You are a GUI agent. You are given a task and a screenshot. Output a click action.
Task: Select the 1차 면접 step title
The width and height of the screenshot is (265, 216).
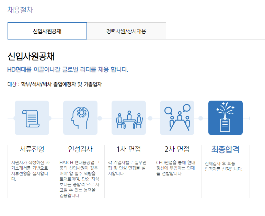click(129, 149)
